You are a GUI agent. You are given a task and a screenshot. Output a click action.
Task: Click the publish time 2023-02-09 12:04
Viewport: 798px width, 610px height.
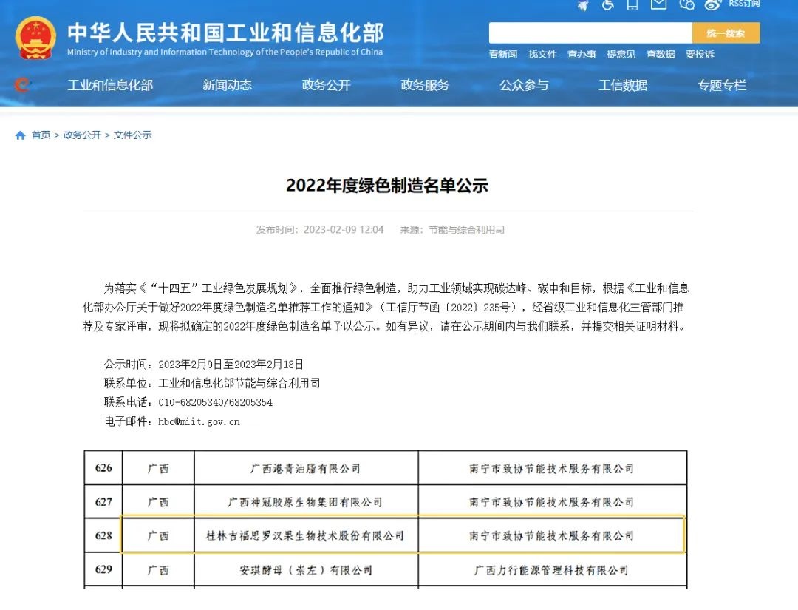pyautogui.click(x=344, y=230)
